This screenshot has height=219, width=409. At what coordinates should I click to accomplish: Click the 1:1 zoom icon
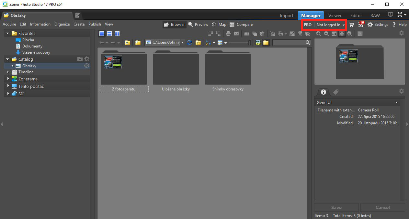coord(334,33)
